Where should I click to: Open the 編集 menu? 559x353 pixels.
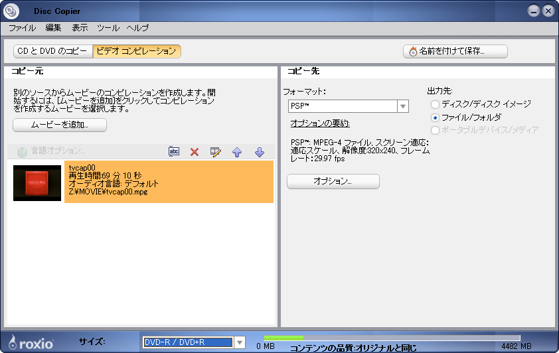pyautogui.click(x=54, y=28)
